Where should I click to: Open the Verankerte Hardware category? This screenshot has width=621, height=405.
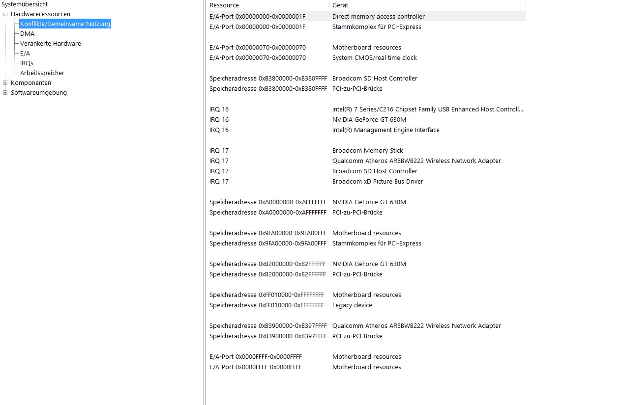[50, 44]
